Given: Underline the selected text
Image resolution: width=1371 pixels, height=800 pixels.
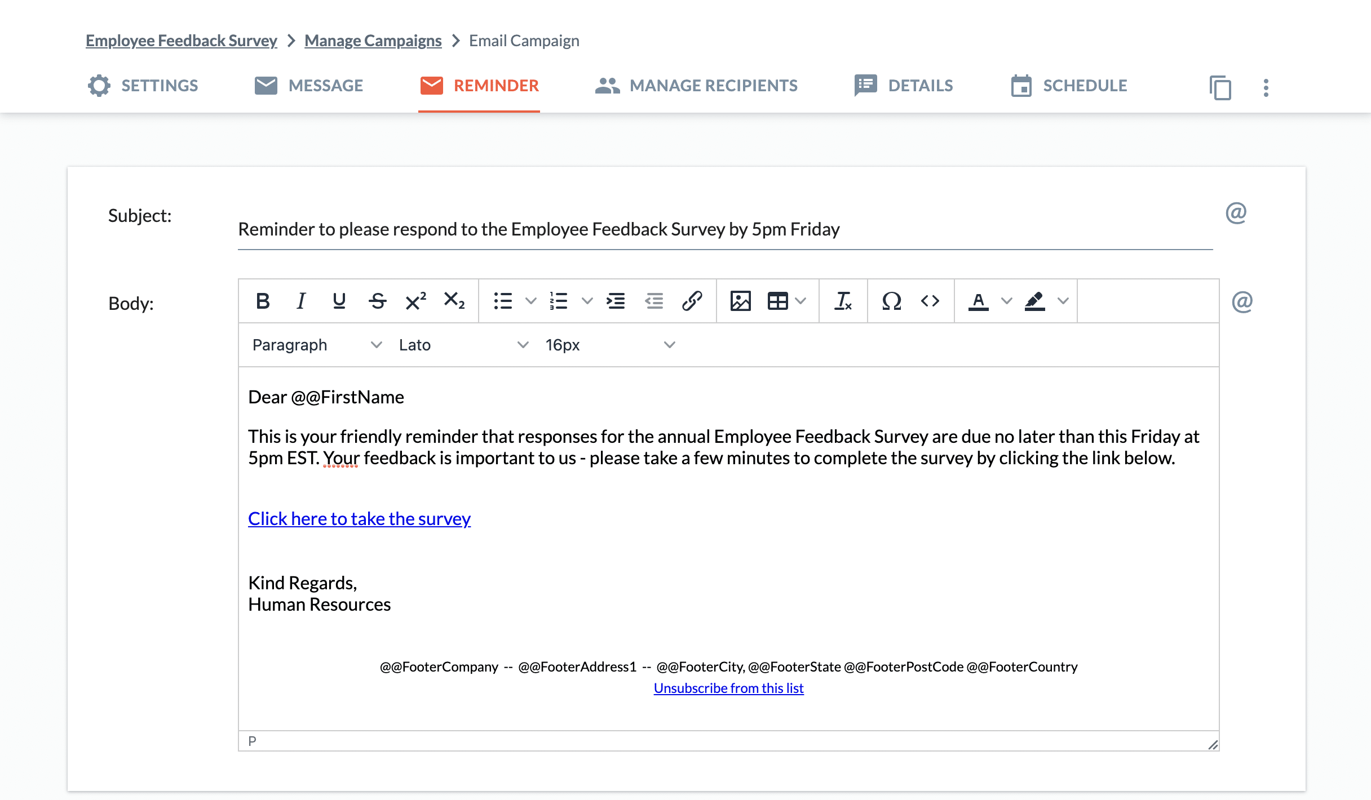Looking at the screenshot, I should pyautogui.click(x=339, y=301).
